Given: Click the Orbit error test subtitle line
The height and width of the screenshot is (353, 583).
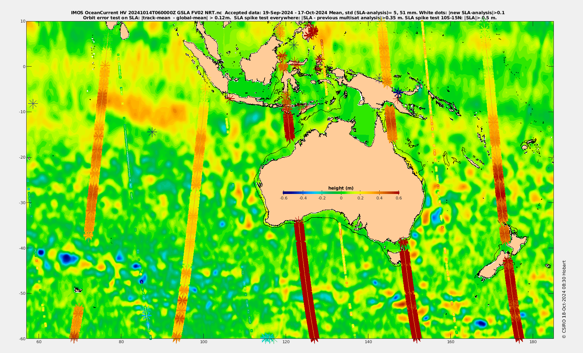Looking at the screenshot, I should pos(290,17).
